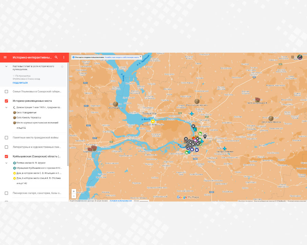Enable the Семья Ульяновых layer checkbox
This screenshot has width=307, height=245.
point(6,92)
